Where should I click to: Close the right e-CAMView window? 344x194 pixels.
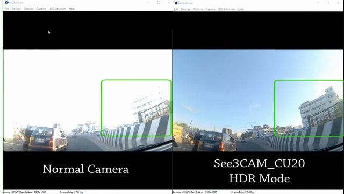pos(338,3)
